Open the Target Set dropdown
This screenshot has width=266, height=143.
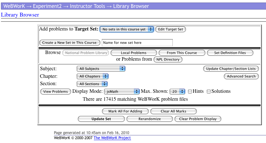click(127, 29)
